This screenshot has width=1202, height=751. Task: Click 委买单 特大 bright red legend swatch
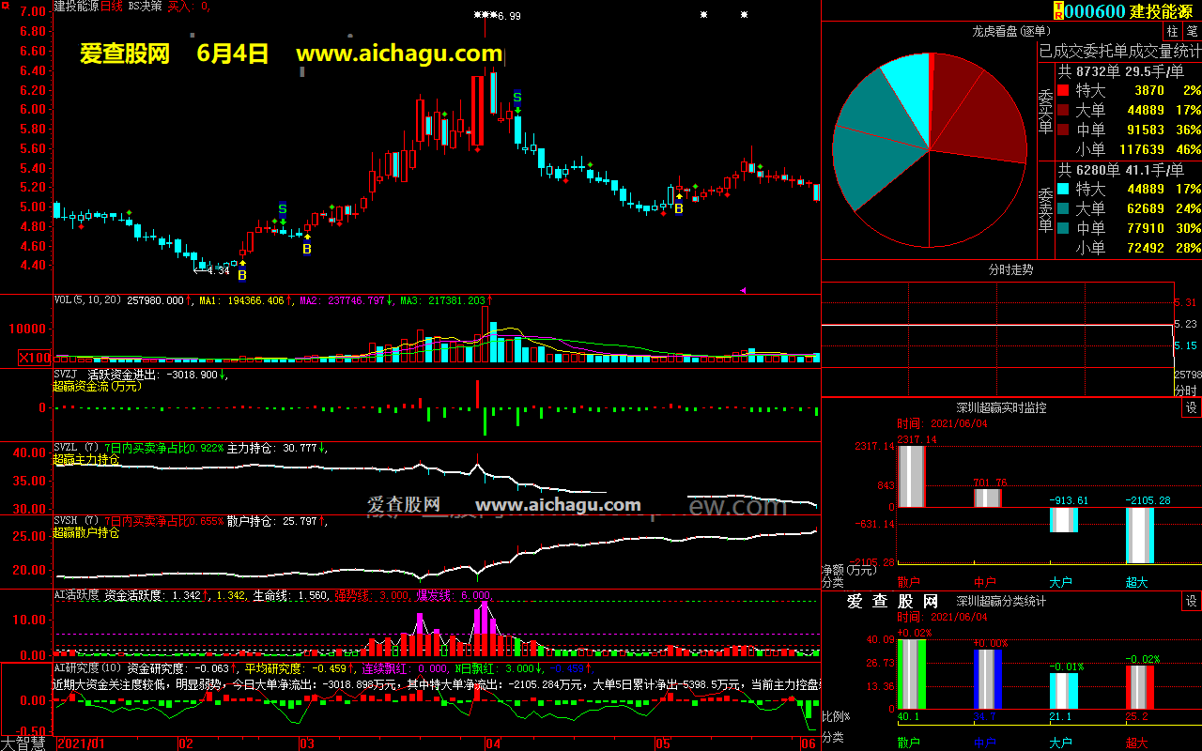point(1063,91)
